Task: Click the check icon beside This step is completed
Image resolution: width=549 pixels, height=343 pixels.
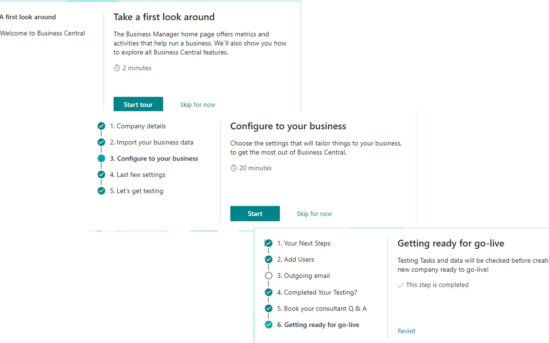Action: coord(400,285)
